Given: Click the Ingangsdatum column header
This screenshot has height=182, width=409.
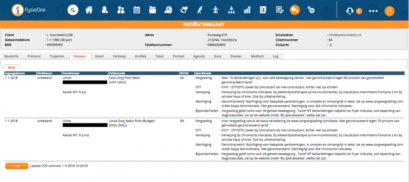Looking at the screenshot, I should tap(20, 74).
